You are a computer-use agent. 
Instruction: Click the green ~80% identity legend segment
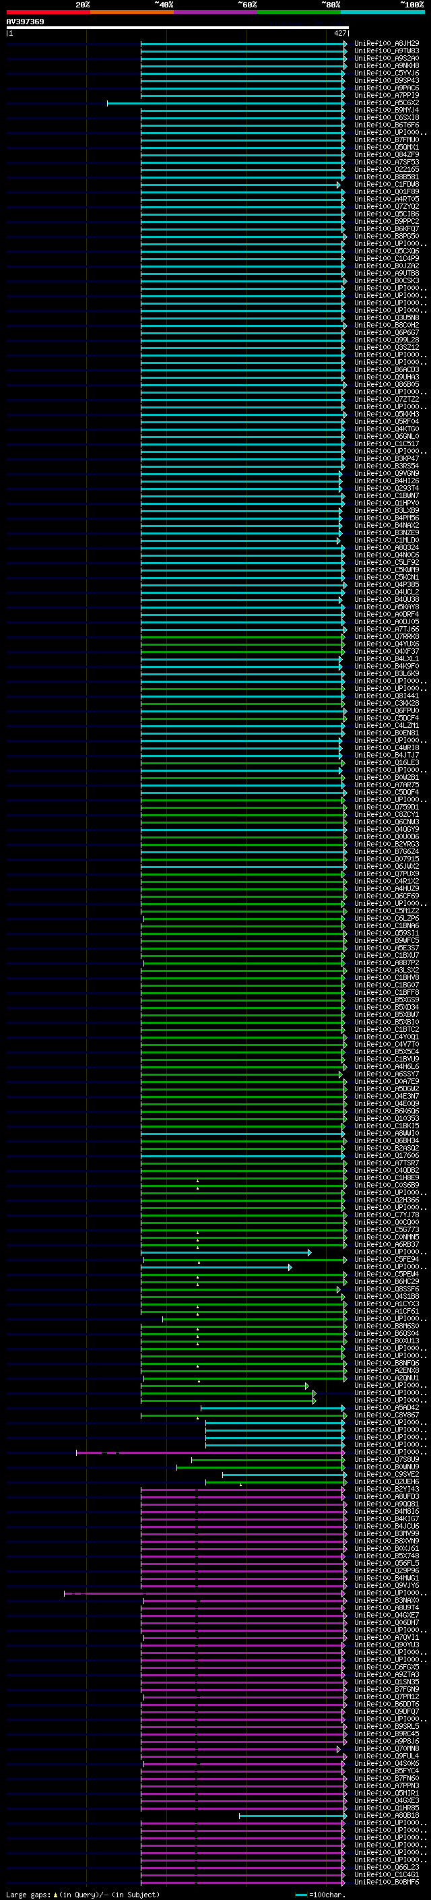click(x=299, y=12)
